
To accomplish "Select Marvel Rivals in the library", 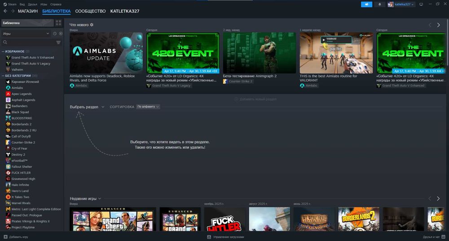I will tap(21, 203).
